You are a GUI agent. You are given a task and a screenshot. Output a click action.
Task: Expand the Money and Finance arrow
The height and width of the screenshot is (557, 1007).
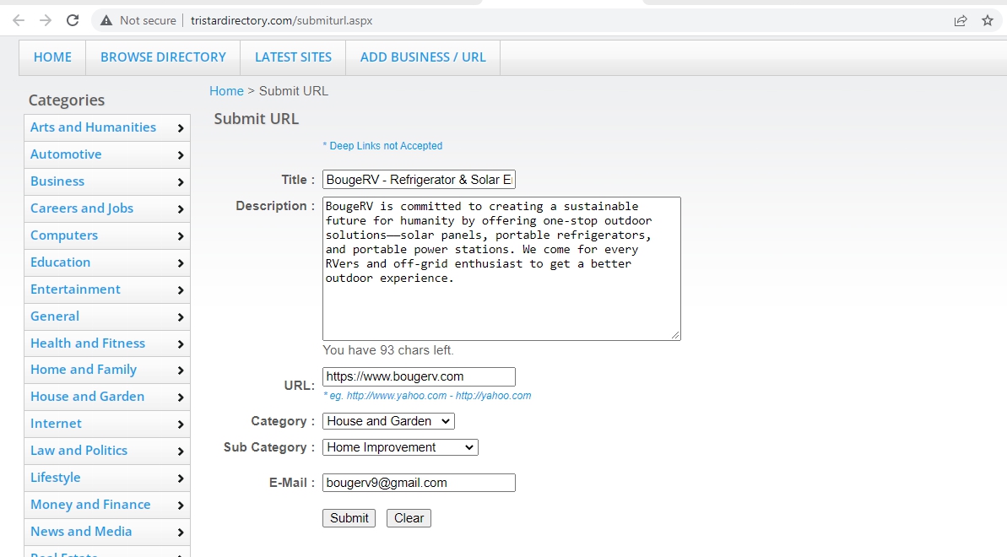click(181, 506)
